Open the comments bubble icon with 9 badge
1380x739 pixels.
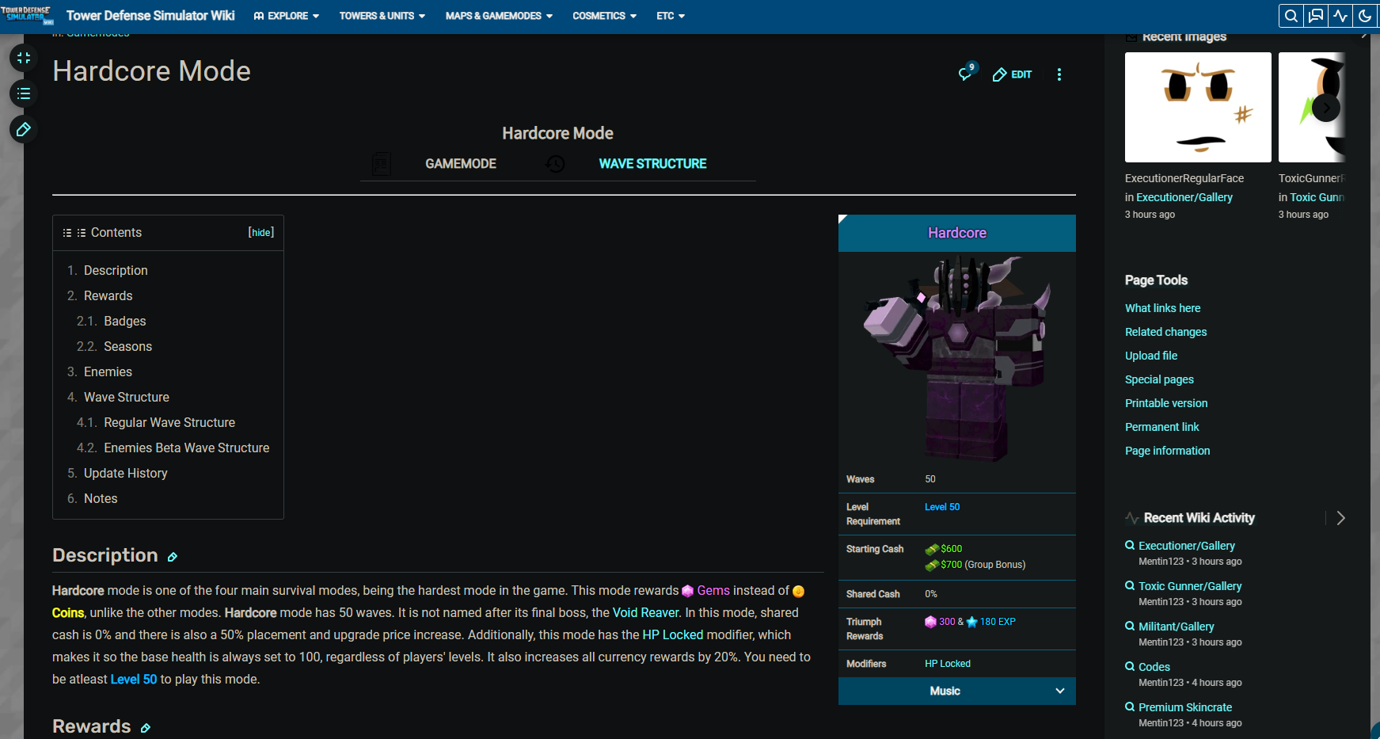pos(967,73)
